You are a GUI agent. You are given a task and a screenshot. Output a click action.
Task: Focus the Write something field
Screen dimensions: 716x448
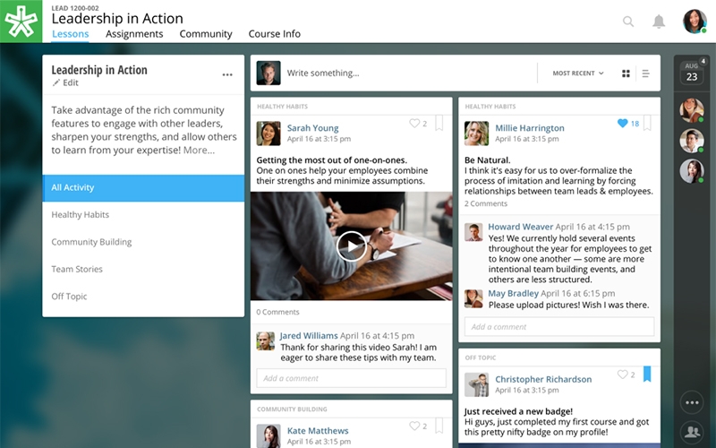coord(409,73)
